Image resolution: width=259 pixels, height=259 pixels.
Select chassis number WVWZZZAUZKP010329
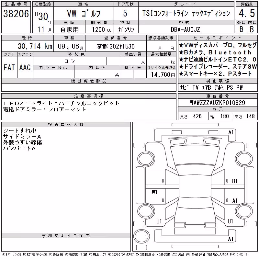(218, 103)
